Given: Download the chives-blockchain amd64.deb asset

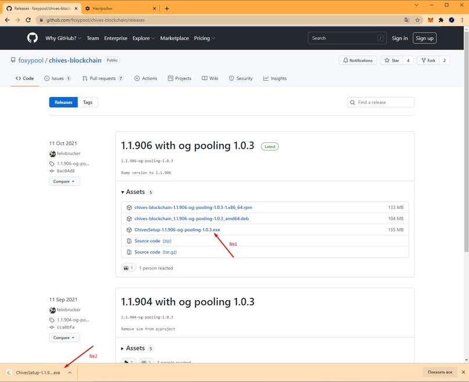Looking at the screenshot, I should point(191,219).
